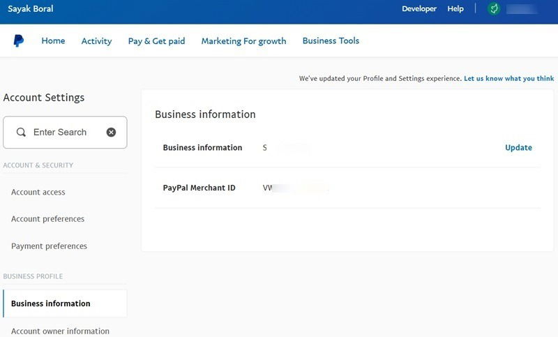Image resolution: width=558 pixels, height=337 pixels.
Task: Open the Help link
Action: point(455,9)
